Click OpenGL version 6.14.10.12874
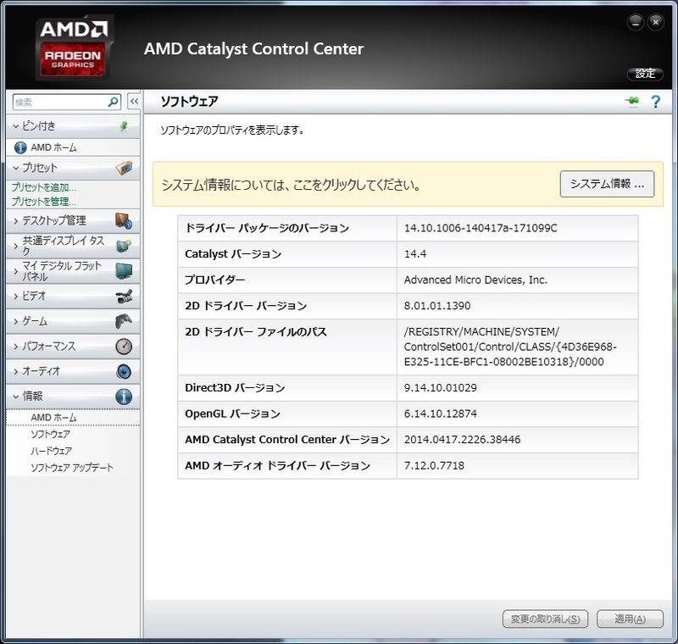The image size is (678, 644). pyautogui.click(x=440, y=414)
